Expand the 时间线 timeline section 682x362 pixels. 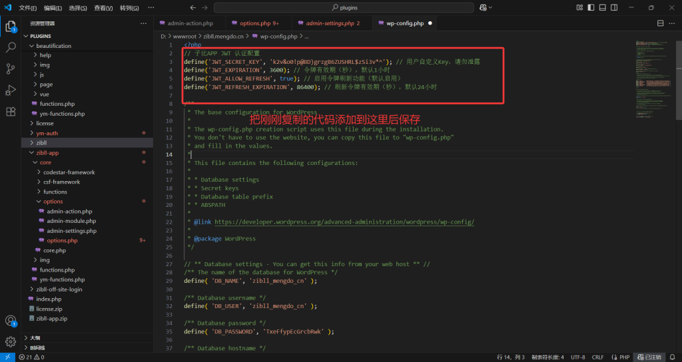[x=87, y=347]
